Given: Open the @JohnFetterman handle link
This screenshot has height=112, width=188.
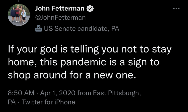Looking at the screenshot, I should 60,18.
